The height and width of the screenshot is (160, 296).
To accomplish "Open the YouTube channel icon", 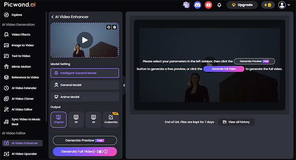I will 208,5.
